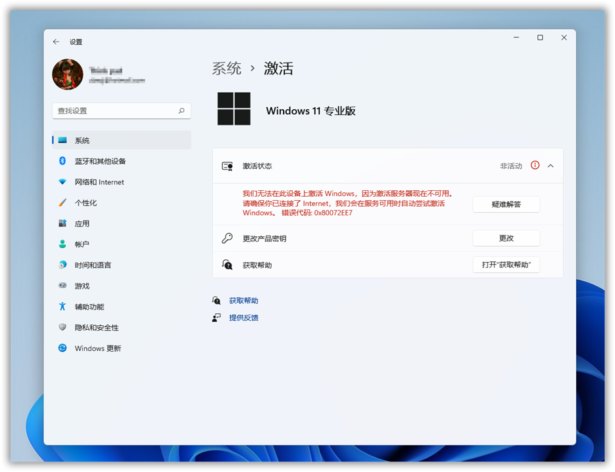Click the 个性化 paintbrush icon
The height and width of the screenshot is (472, 615).
62,203
